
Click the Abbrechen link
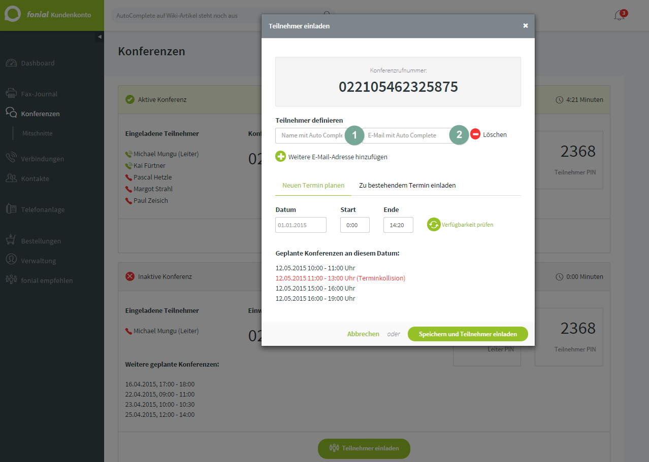(x=363, y=334)
